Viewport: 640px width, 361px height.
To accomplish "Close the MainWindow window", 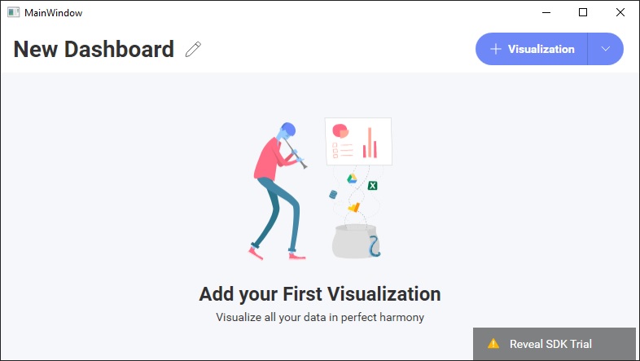I will coord(620,12).
